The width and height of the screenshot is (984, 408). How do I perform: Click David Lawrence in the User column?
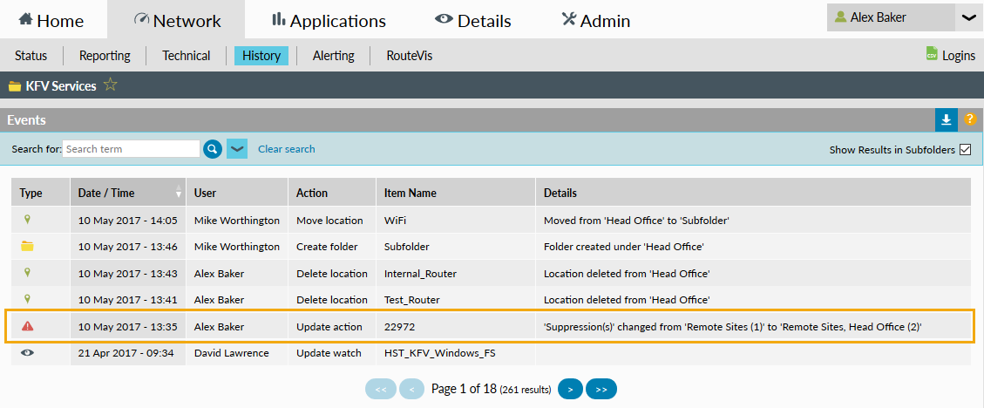(x=232, y=353)
